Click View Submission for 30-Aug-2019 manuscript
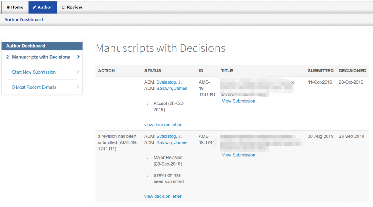373x207 pixels. 238,155
